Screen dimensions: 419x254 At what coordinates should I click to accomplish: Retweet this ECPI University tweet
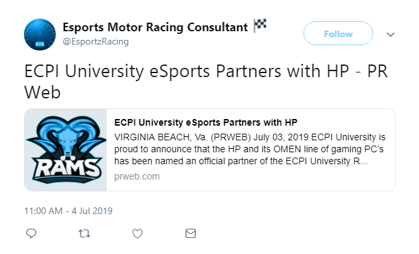coord(84,233)
